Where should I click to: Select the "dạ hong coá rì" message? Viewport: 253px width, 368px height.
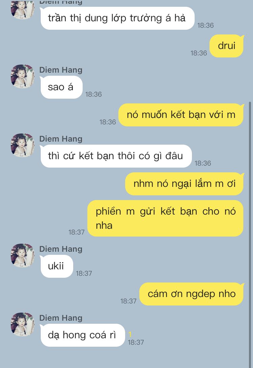(82, 335)
